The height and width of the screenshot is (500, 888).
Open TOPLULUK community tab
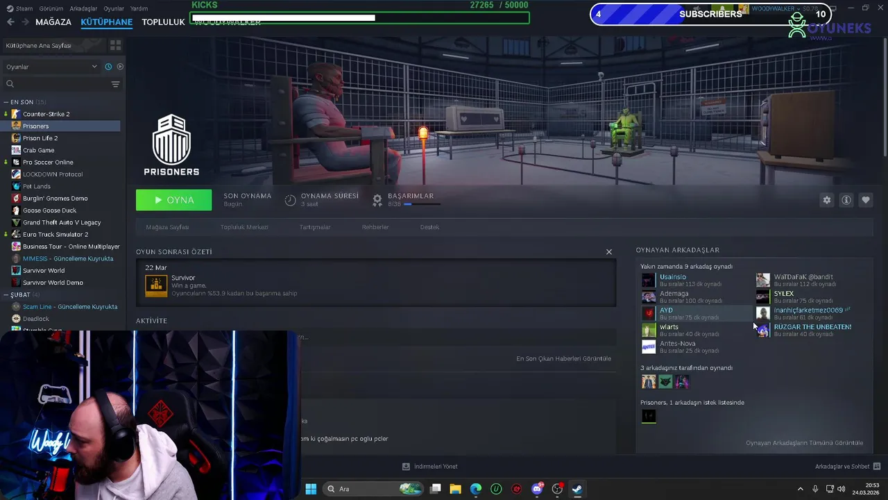[163, 22]
